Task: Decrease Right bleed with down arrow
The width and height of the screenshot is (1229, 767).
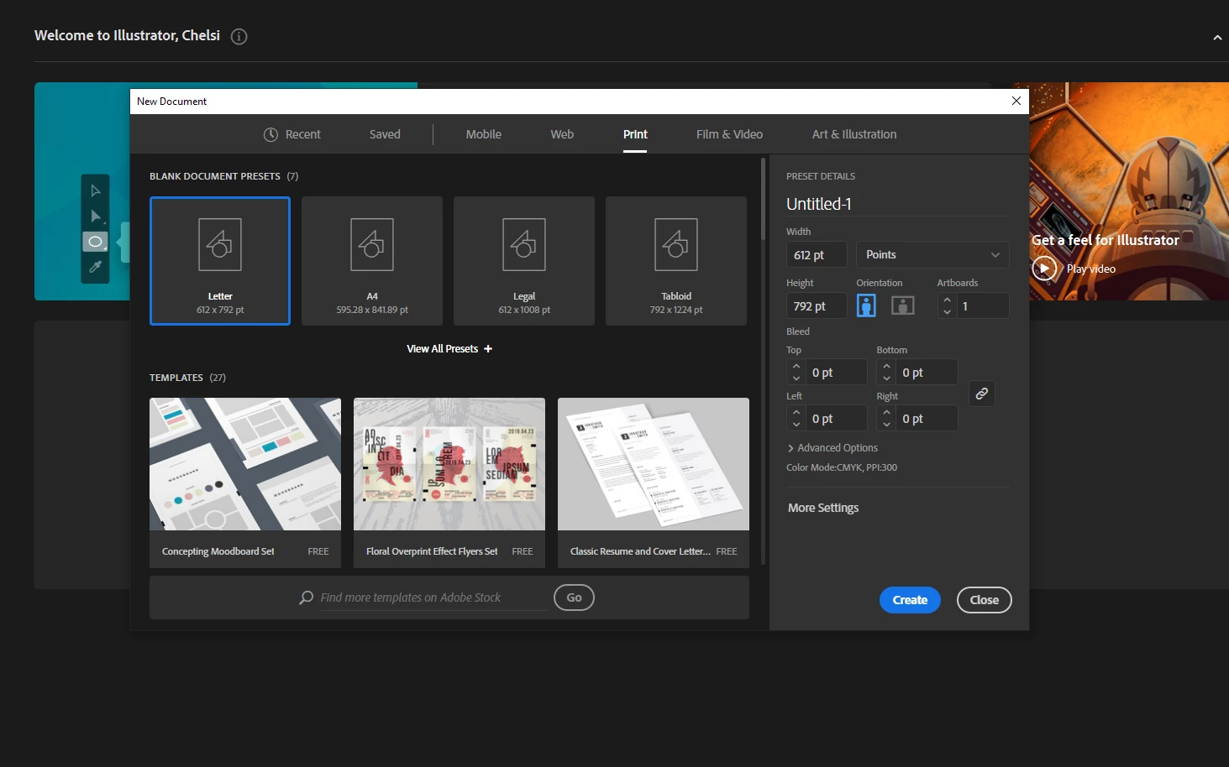Action: (x=886, y=425)
